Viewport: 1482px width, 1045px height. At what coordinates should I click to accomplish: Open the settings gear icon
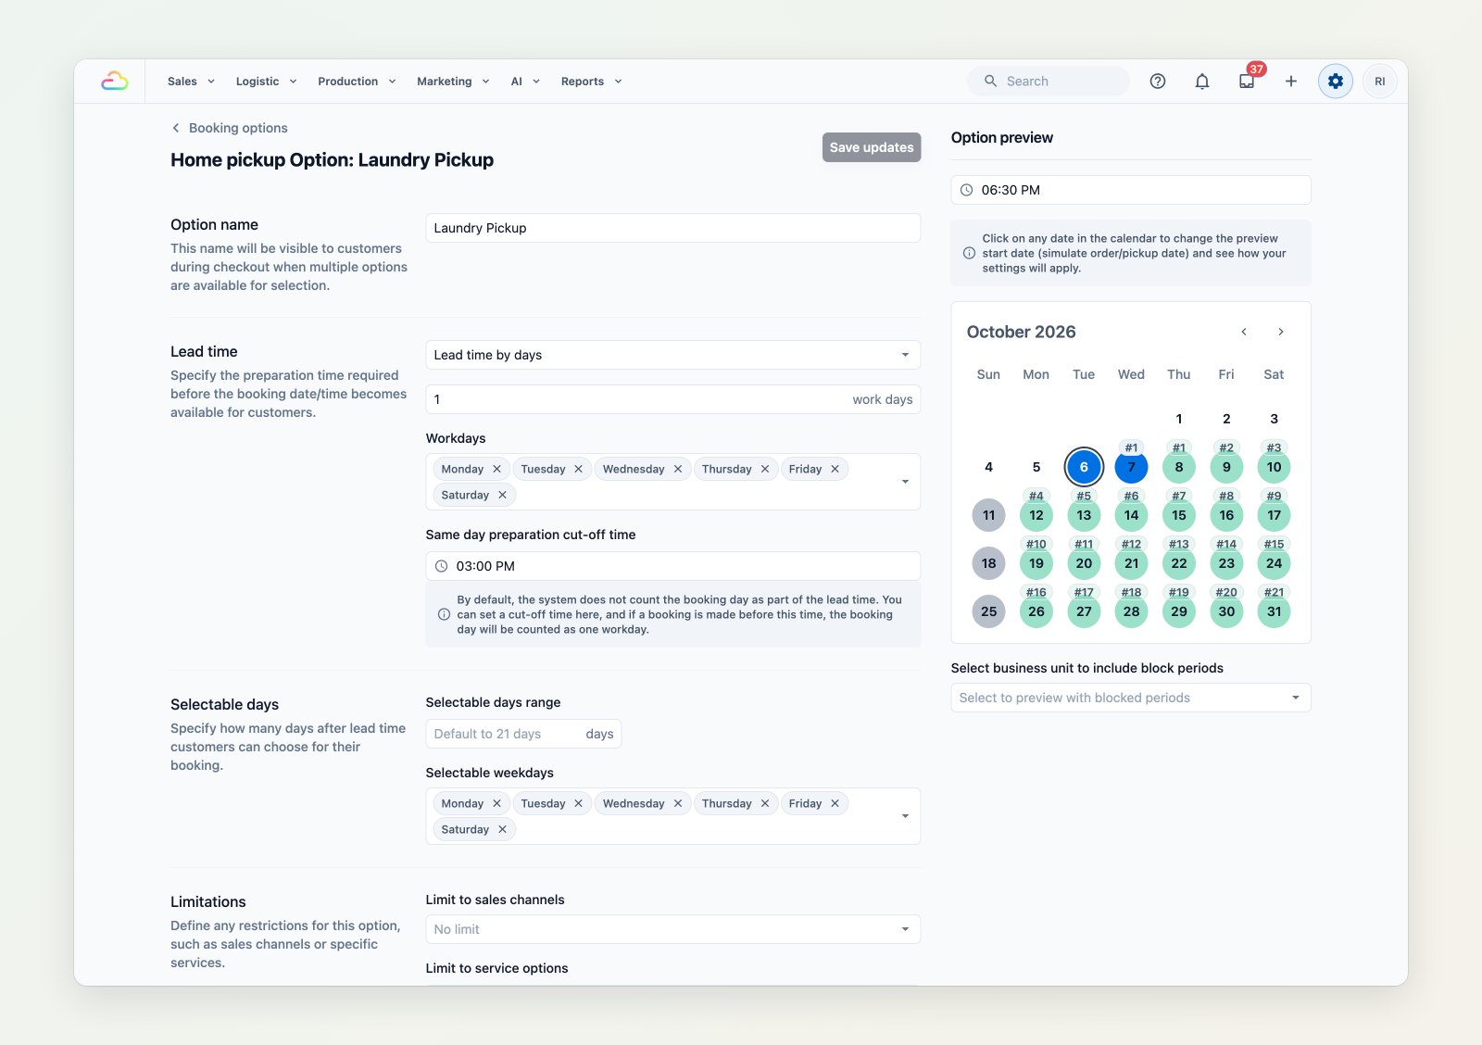coord(1335,82)
